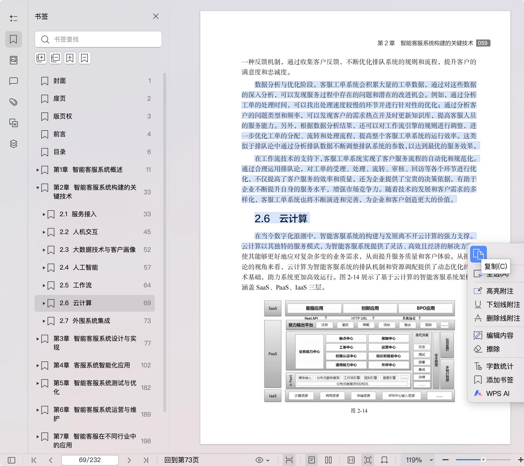This screenshot has height=466, width=524.
Task: Open the page thumbnails panel in the sidebar
Action: click(14, 60)
